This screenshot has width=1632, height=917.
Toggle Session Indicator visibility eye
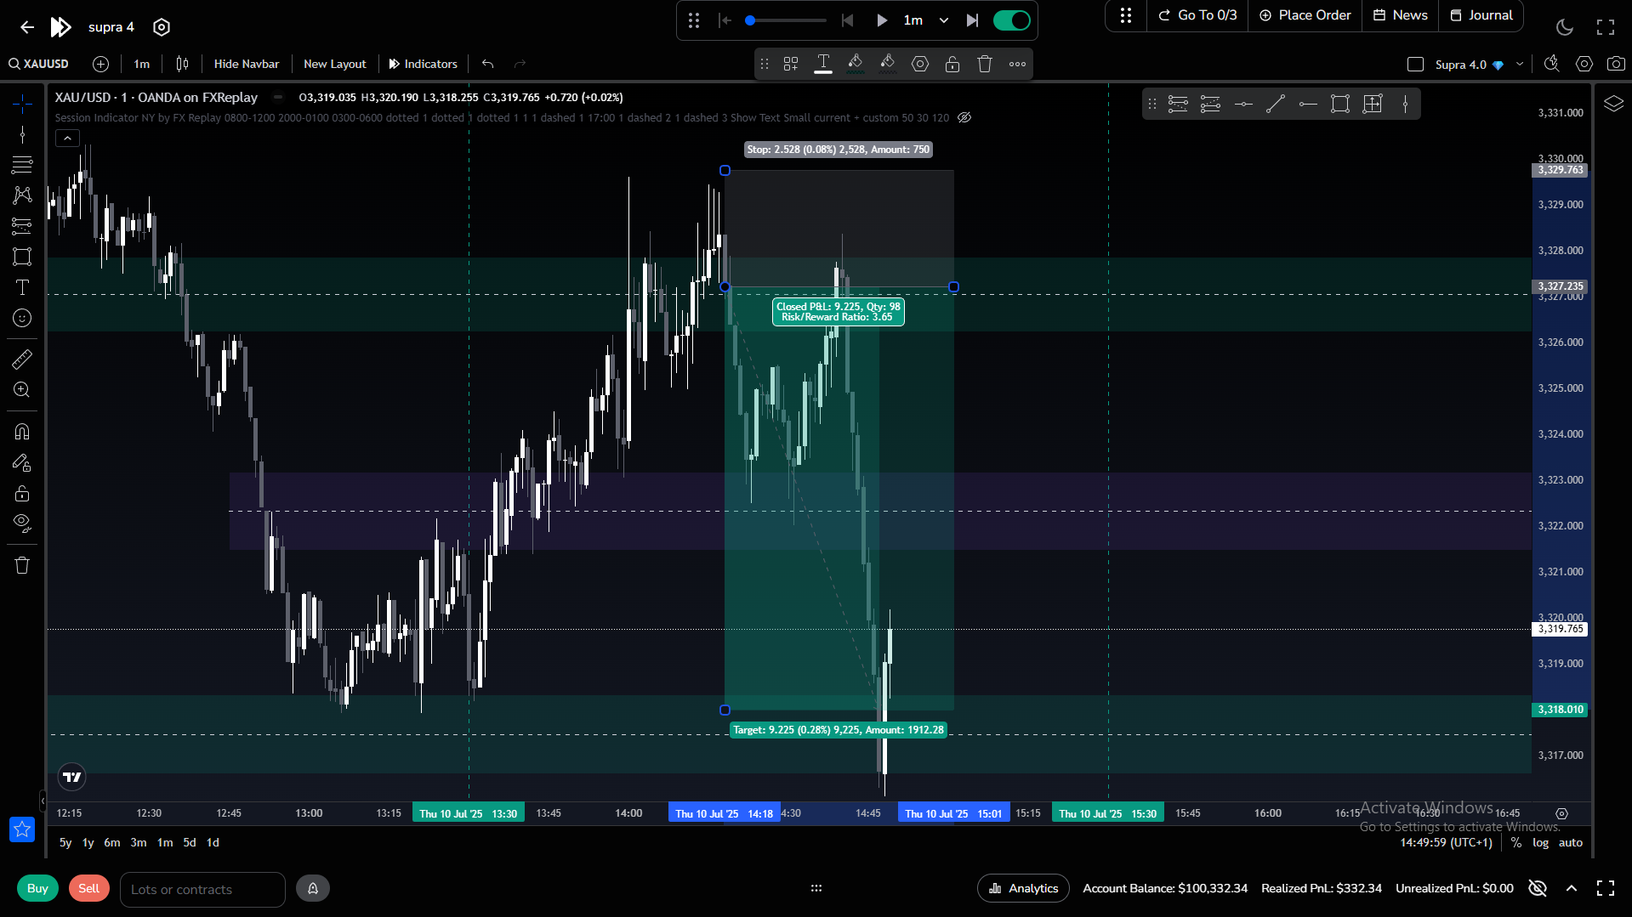tap(964, 117)
